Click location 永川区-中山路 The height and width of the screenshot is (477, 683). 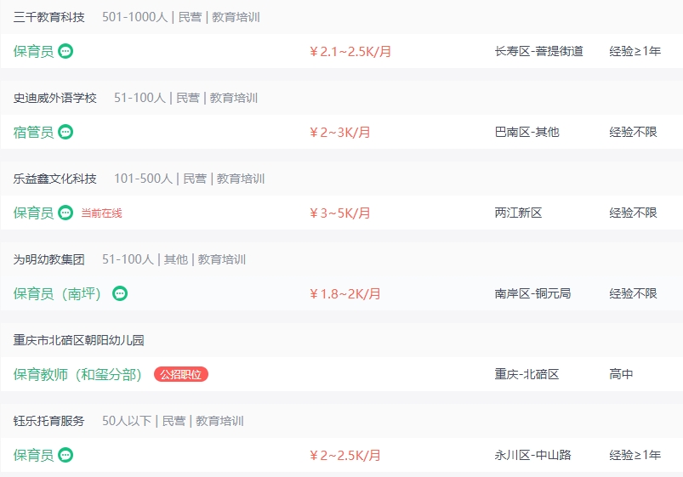[532, 455]
